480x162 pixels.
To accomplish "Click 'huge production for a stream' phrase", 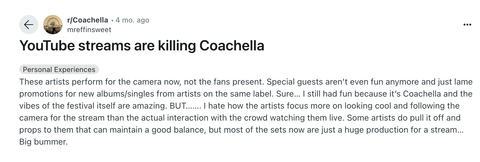I will [x=400, y=130].
